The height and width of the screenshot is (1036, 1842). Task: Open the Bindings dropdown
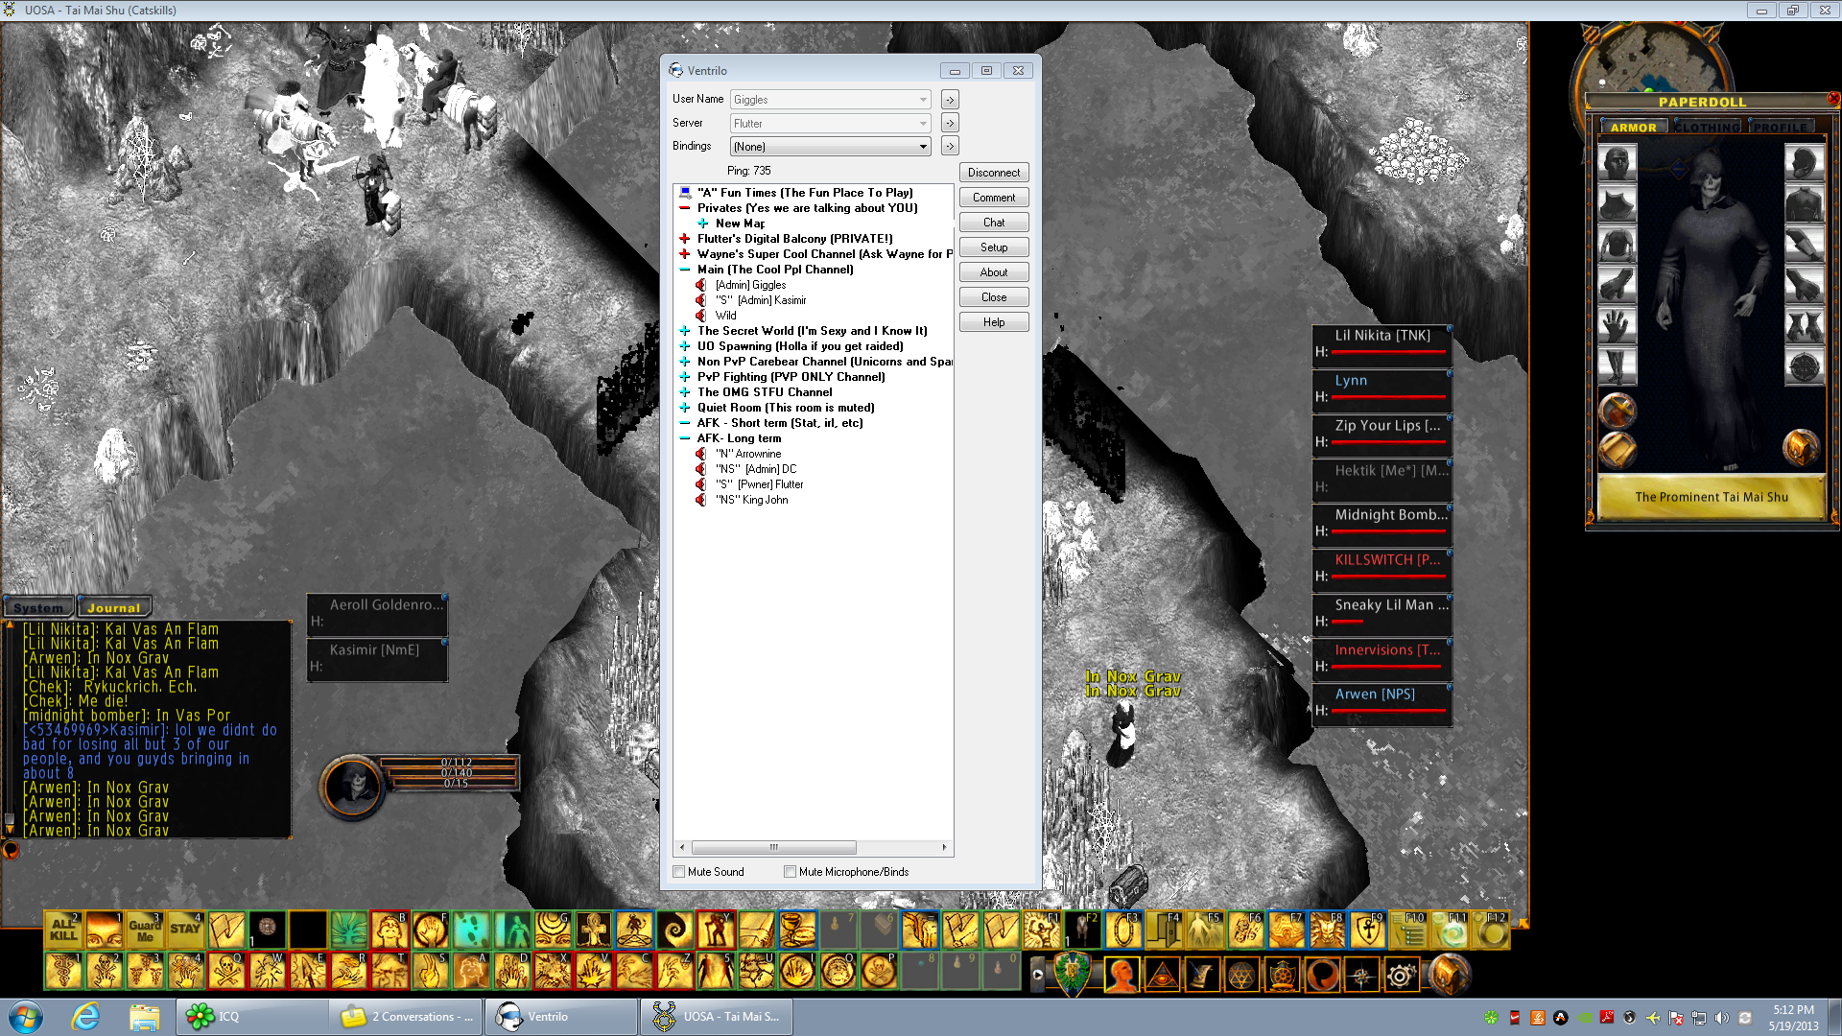tap(831, 147)
